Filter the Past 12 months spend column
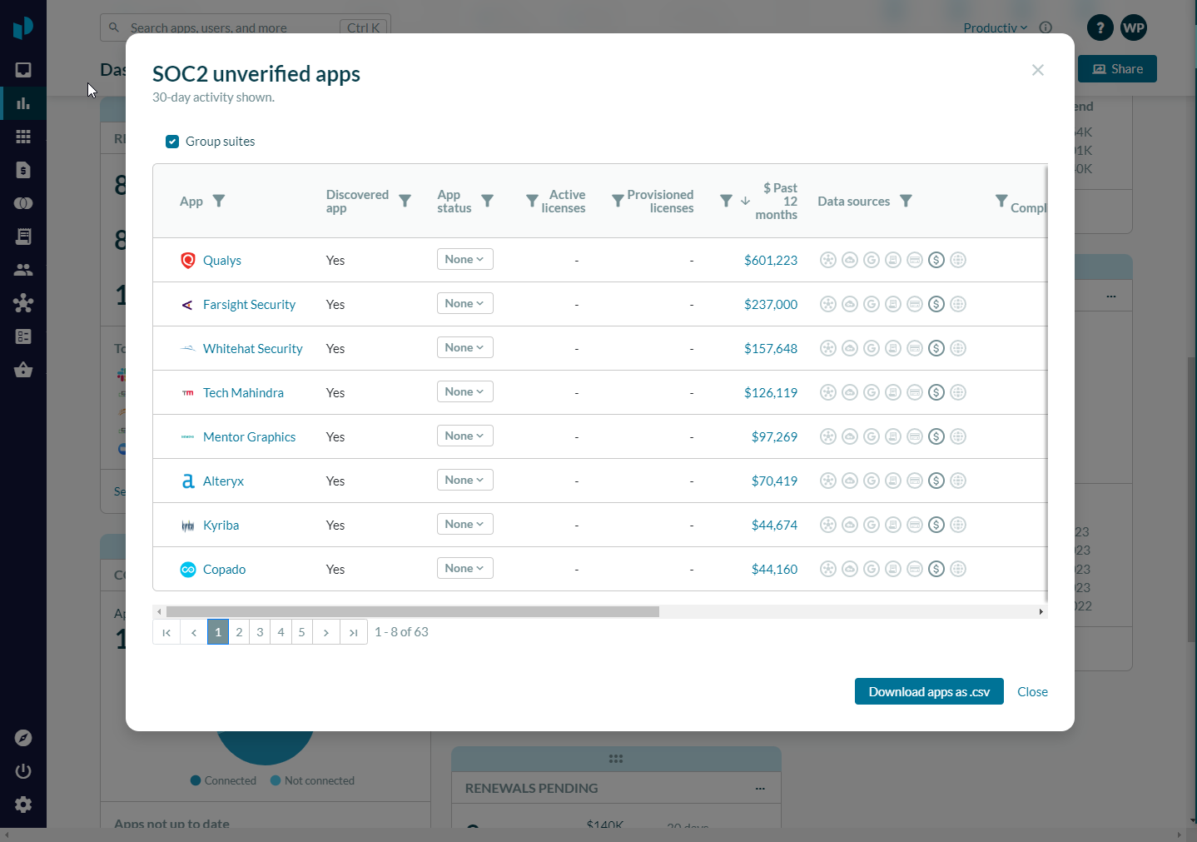The width and height of the screenshot is (1197, 842). (726, 201)
